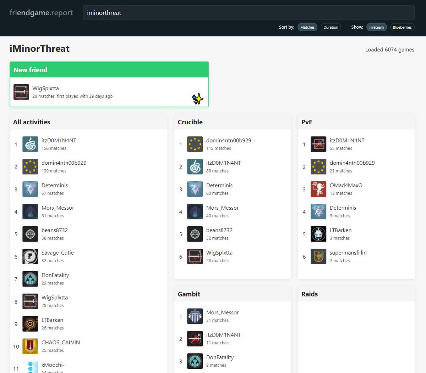
Task: Click domin4ntn00b929's emblem in Crucible list
Action: 195,144
